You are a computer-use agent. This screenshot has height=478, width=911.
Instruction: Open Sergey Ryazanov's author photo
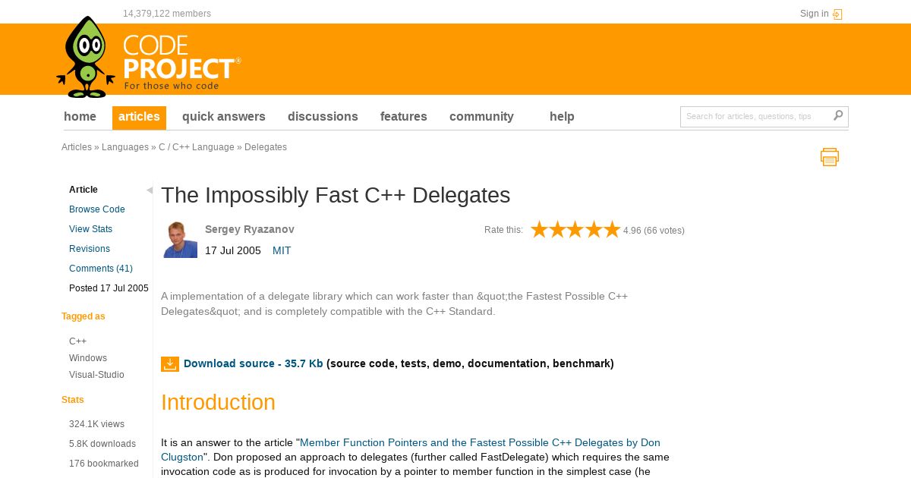pos(181,239)
